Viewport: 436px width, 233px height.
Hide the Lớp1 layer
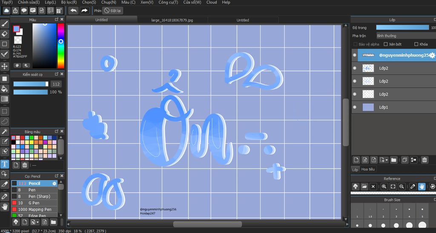[x=355, y=107]
